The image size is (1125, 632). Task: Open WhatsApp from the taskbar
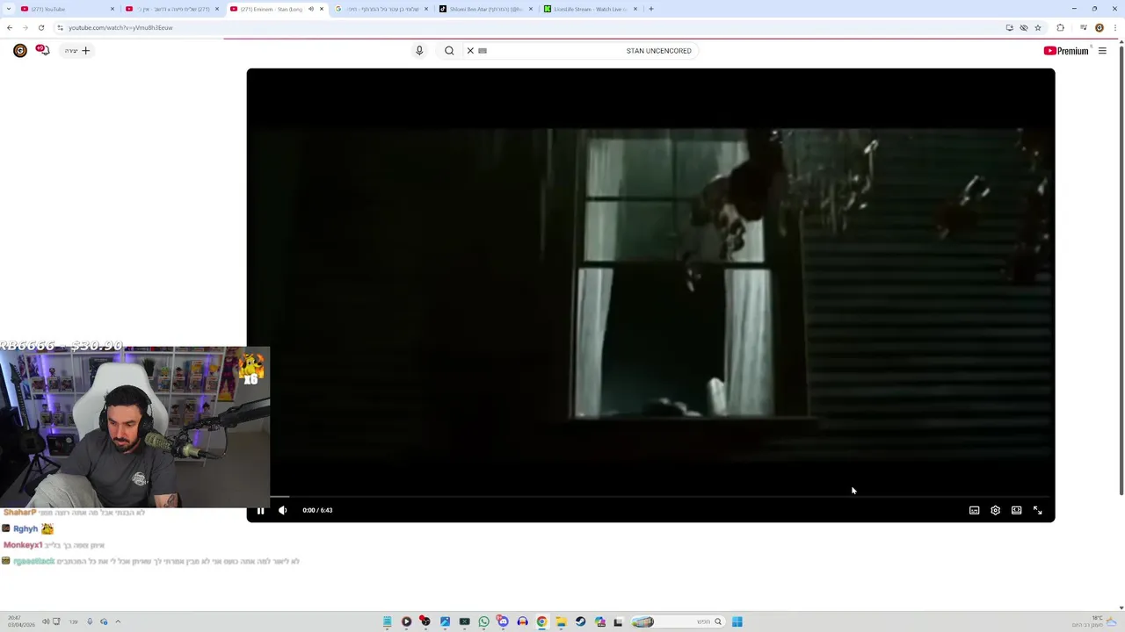click(483, 621)
